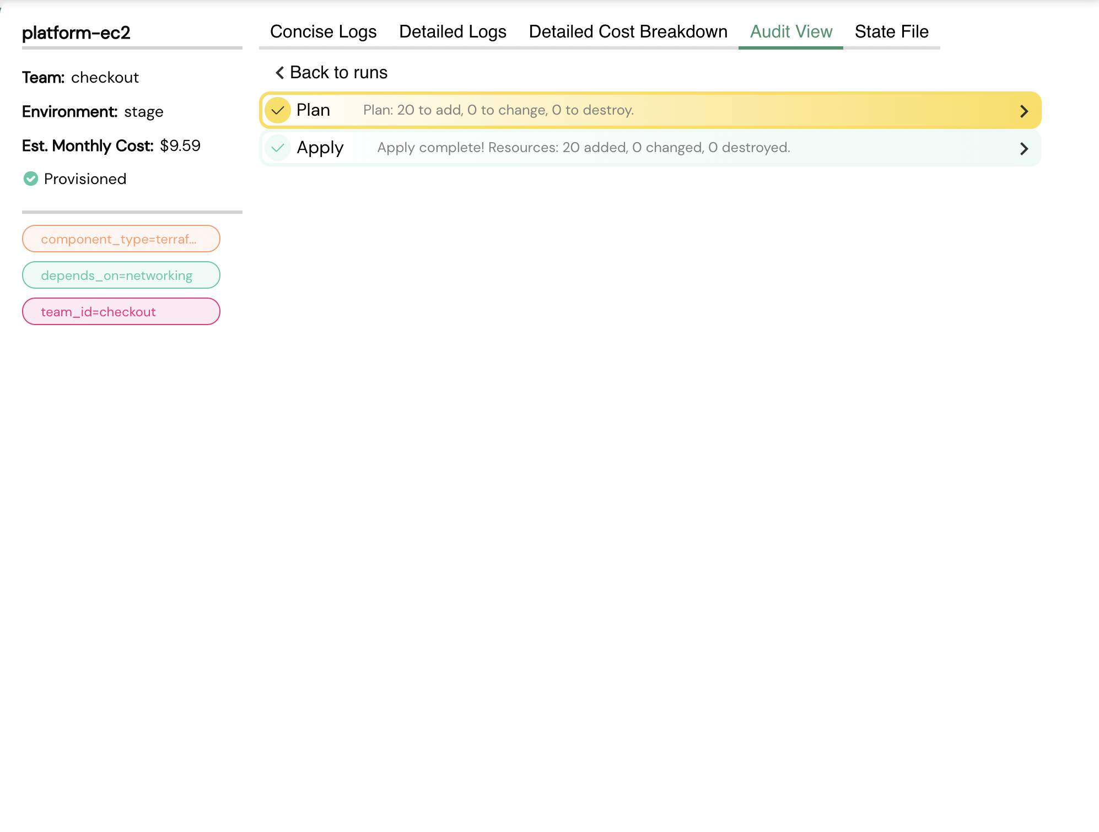
Task: Switch to the State File tab
Action: coord(891,32)
